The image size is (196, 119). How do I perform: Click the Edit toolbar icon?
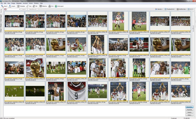tap(35, 6)
